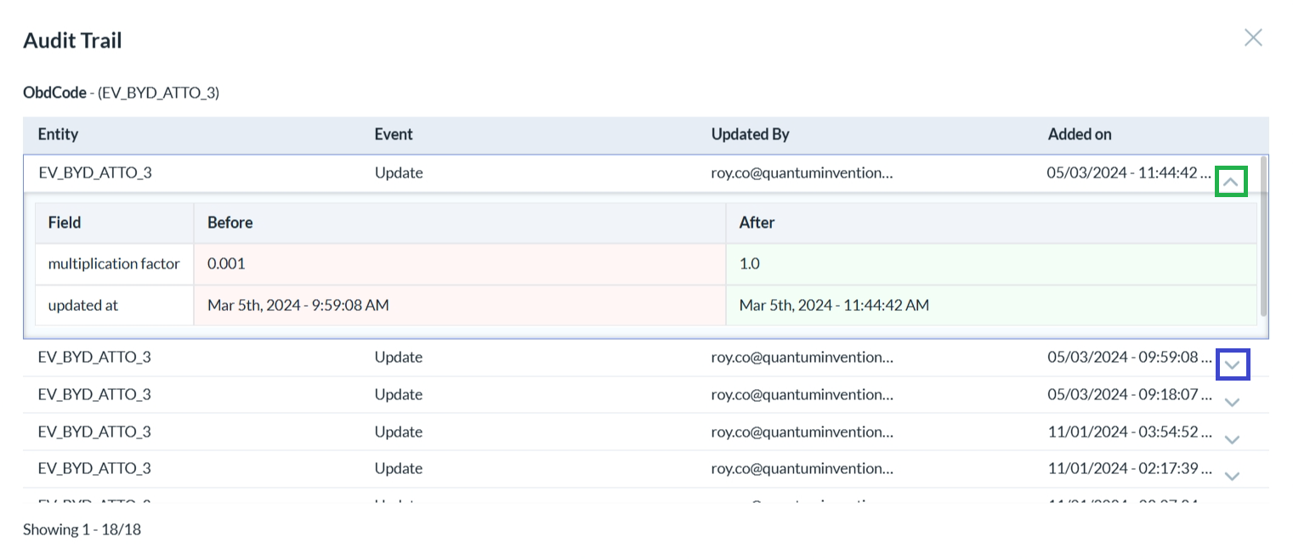
Task: Click the After value 1.0
Action: (749, 263)
